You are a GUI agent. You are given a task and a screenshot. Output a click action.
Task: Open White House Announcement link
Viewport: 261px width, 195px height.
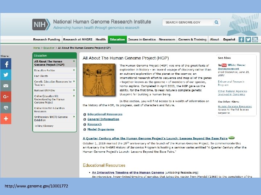click(x=232, y=67)
